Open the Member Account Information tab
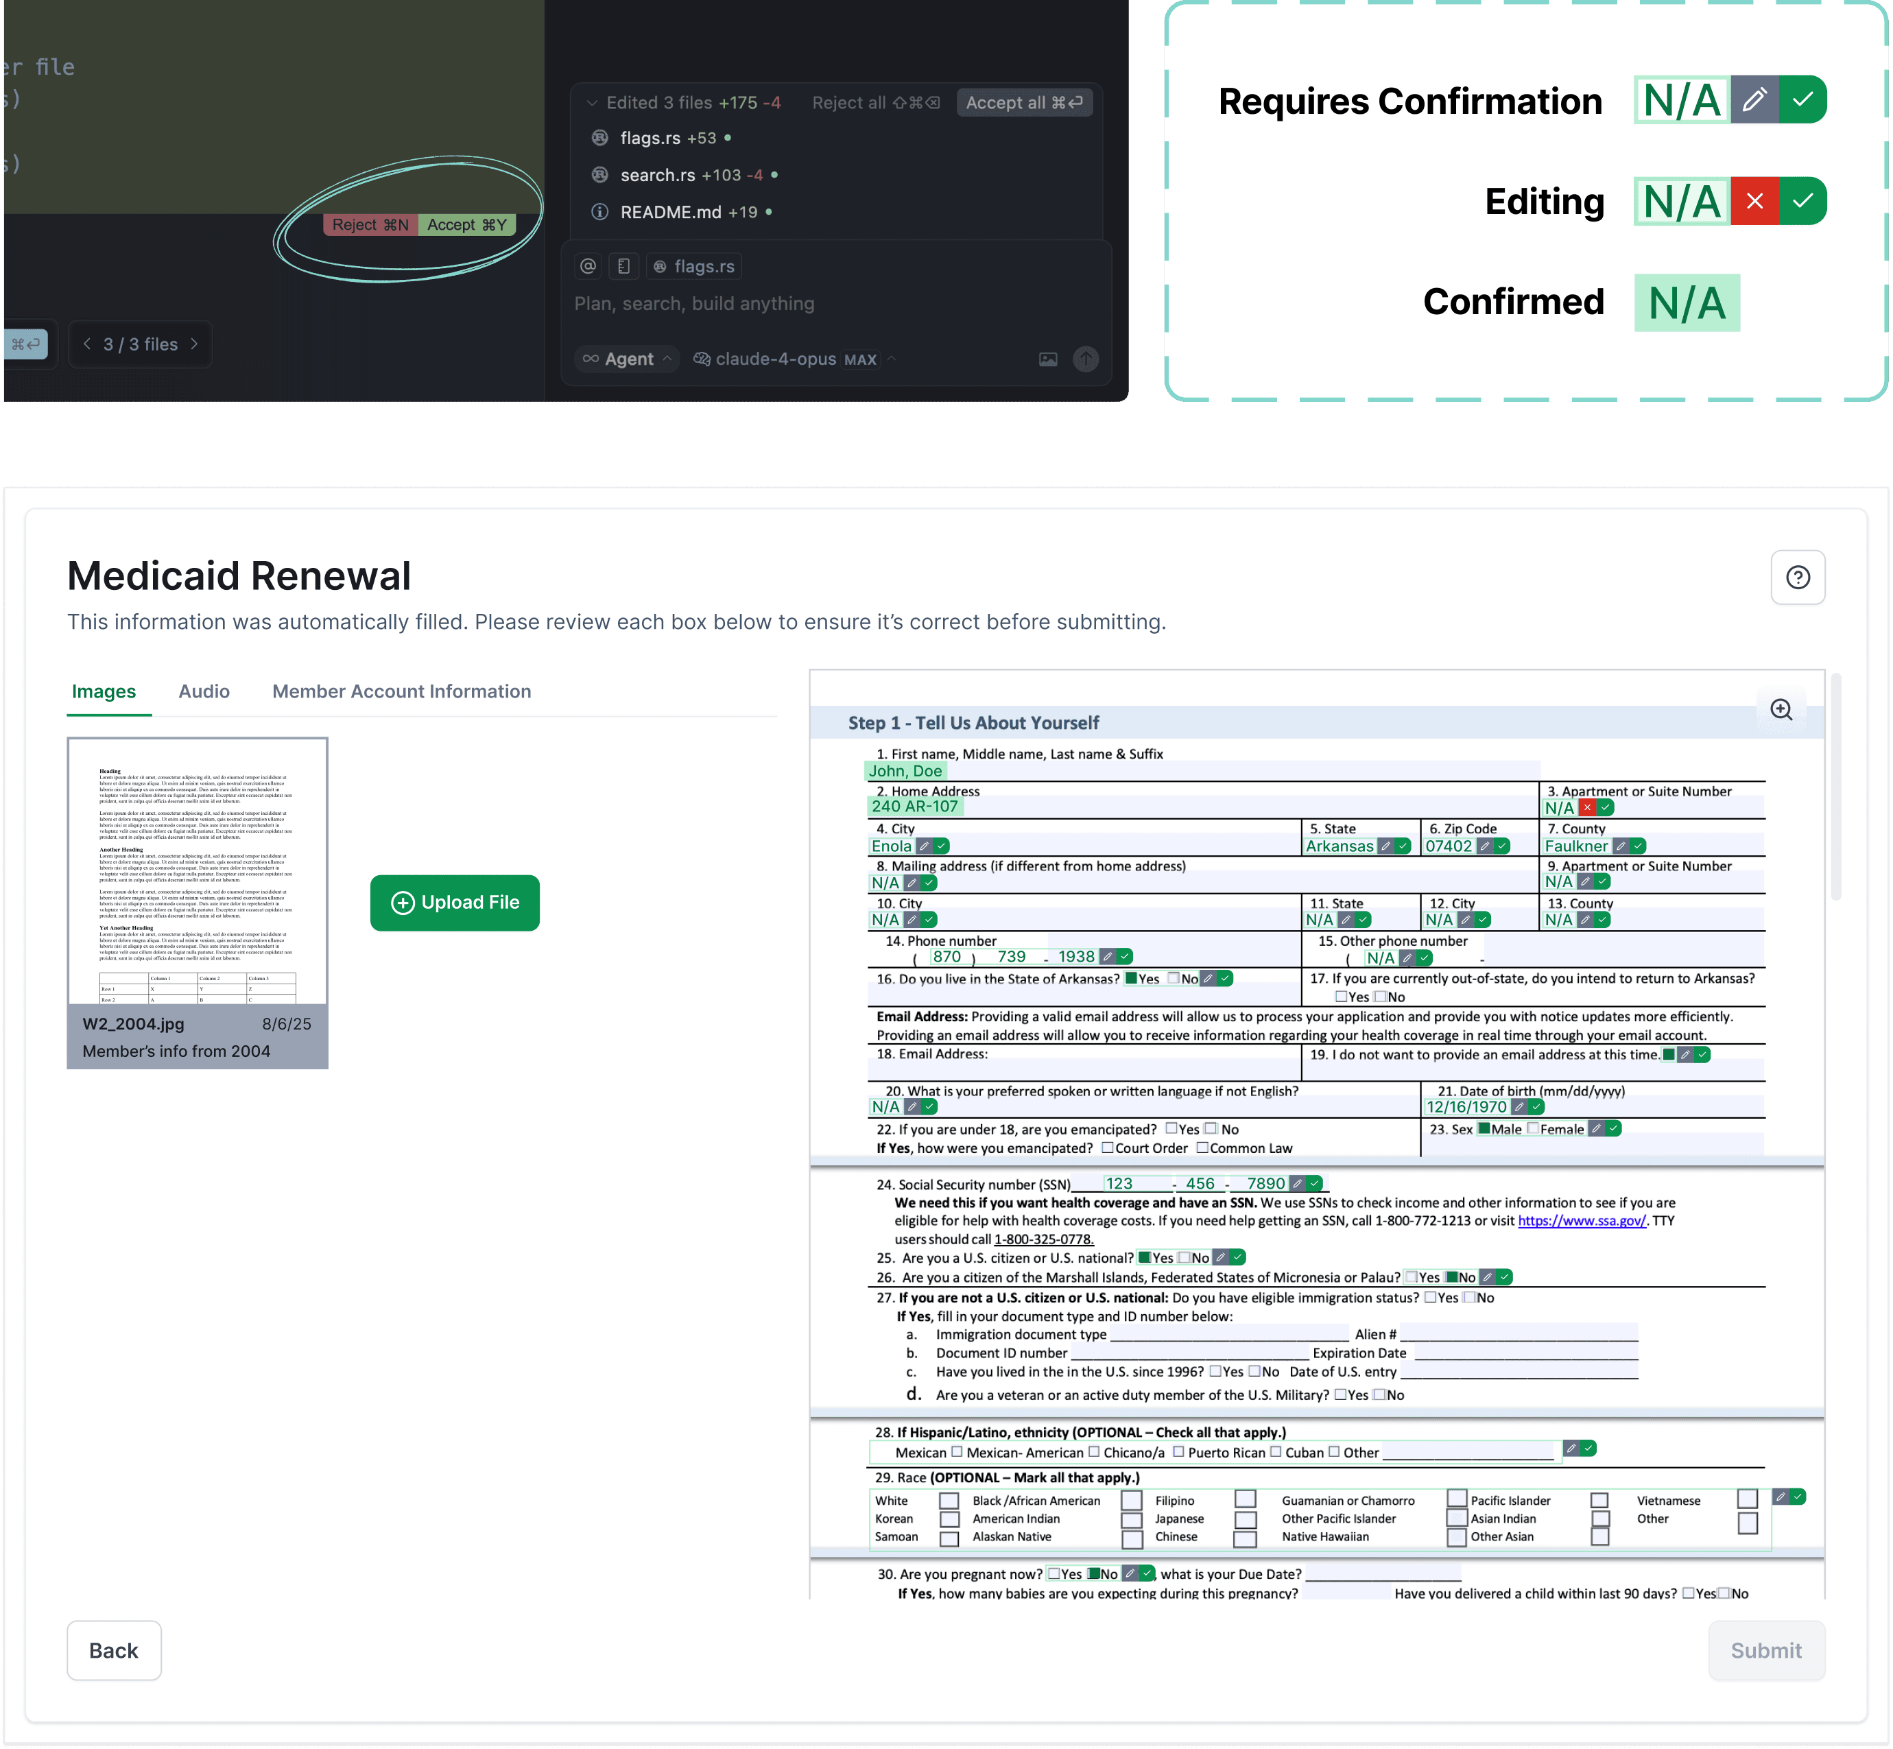Viewport: 1893px width, 1749px height. (401, 692)
